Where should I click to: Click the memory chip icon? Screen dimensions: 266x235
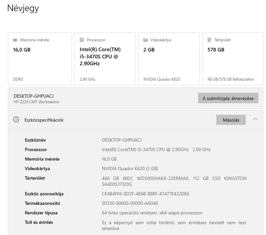(x=15, y=40)
